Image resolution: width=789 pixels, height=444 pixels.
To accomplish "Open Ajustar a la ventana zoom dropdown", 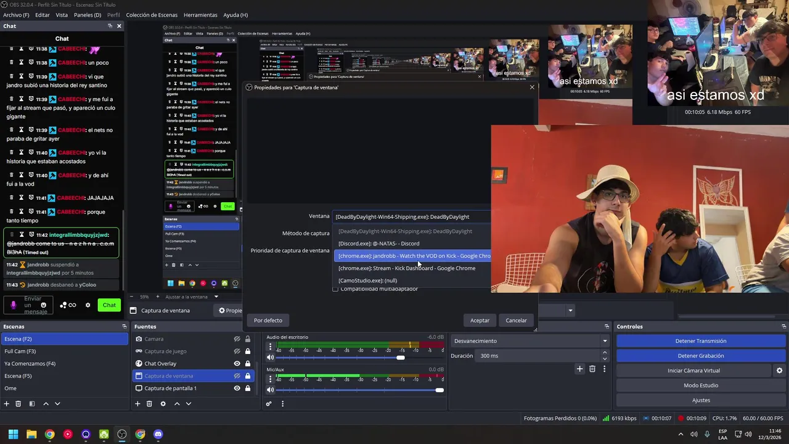I will click(x=216, y=297).
